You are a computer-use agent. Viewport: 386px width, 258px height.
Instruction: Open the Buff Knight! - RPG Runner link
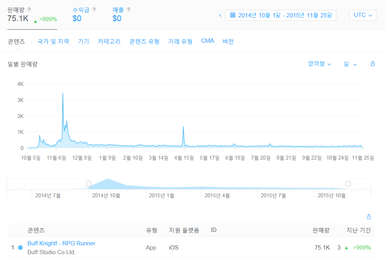pos(61,243)
